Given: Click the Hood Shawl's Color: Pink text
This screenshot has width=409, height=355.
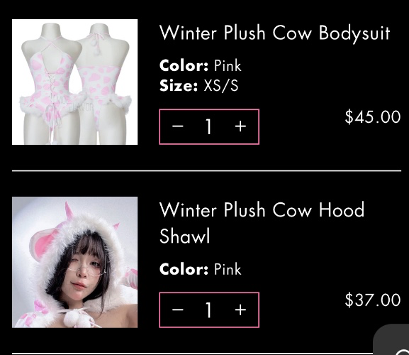Looking at the screenshot, I should point(201,269).
